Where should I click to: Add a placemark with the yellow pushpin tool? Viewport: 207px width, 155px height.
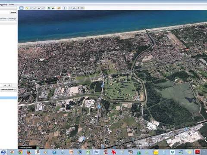tap(27, 8)
